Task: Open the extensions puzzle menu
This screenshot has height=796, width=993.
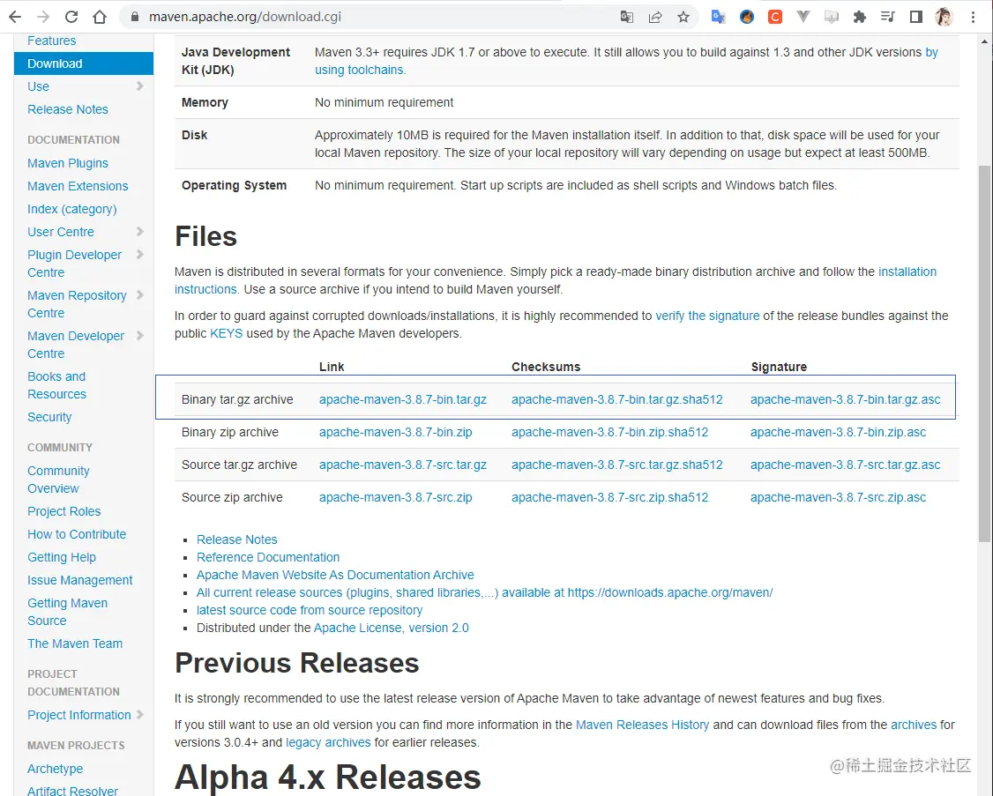Action: [x=859, y=17]
